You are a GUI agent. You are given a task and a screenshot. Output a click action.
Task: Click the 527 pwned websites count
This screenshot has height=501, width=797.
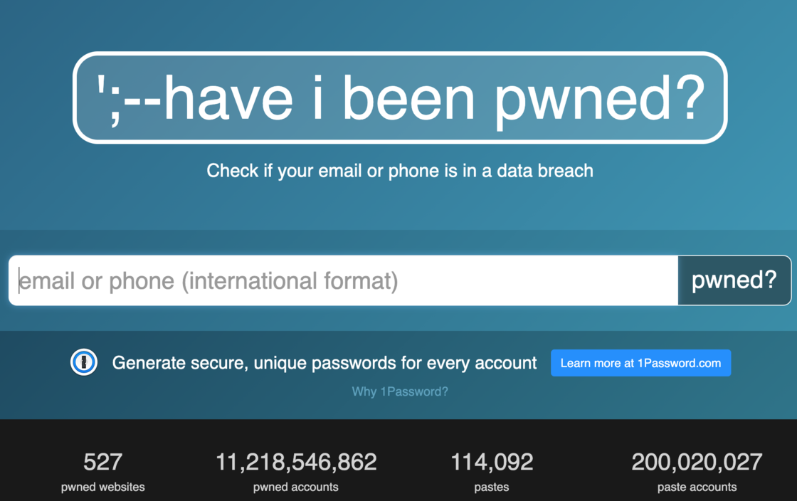click(102, 462)
